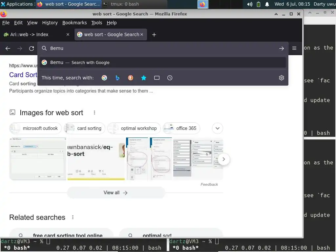Select web sort Firefox window in taskbar
Viewport: 336px width, 252px height.
pyautogui.click(x=69, y=4)
